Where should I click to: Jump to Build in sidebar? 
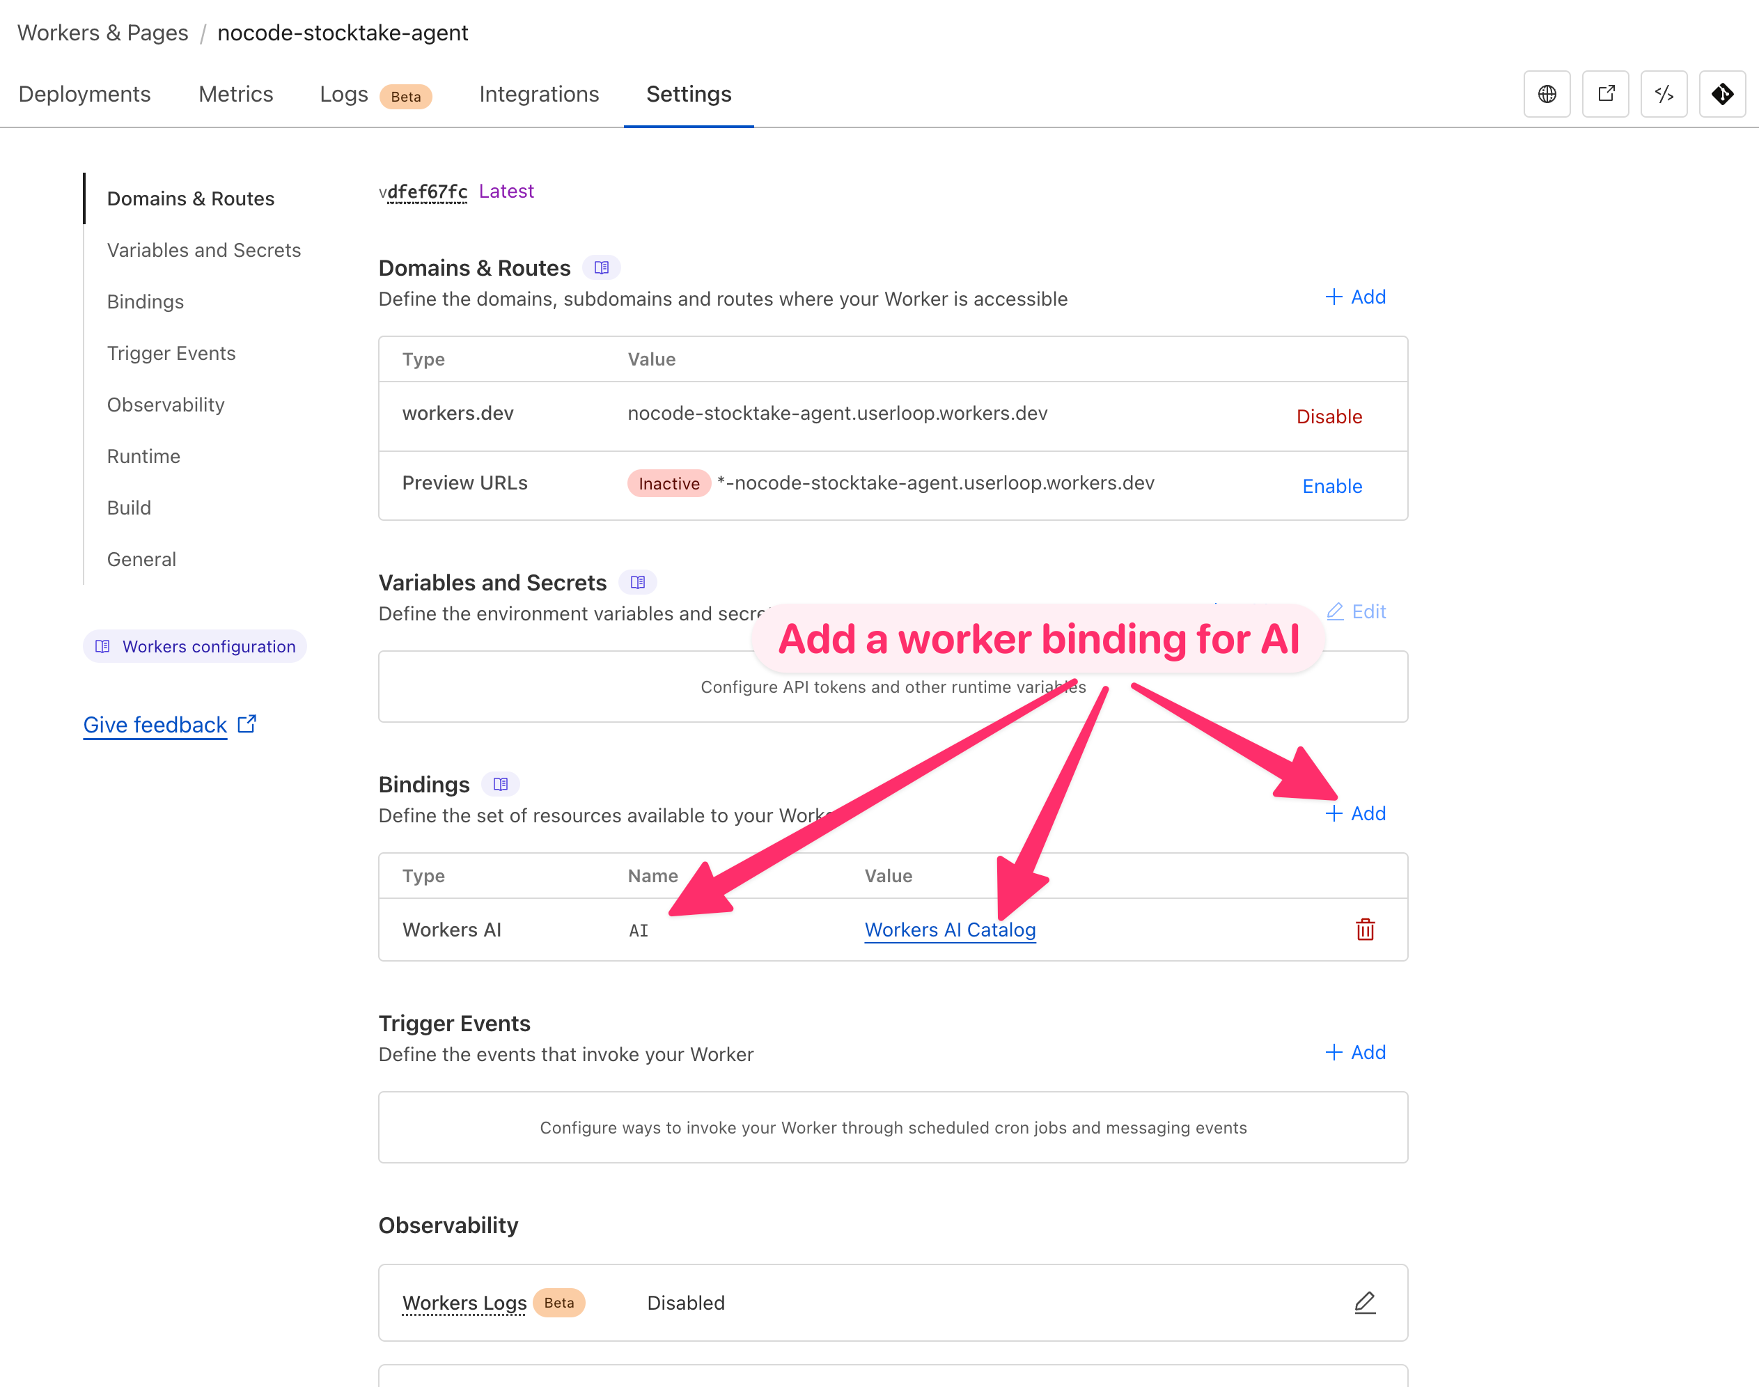click(x=129, y=508)
